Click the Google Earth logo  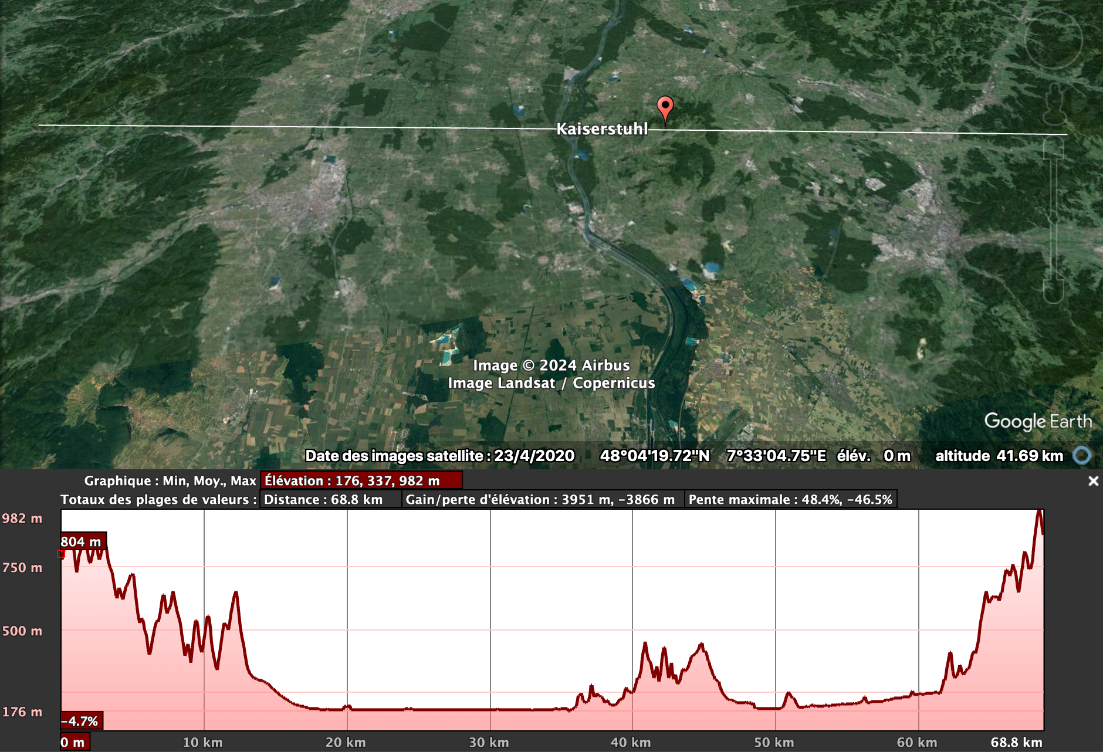[1037, 421]
